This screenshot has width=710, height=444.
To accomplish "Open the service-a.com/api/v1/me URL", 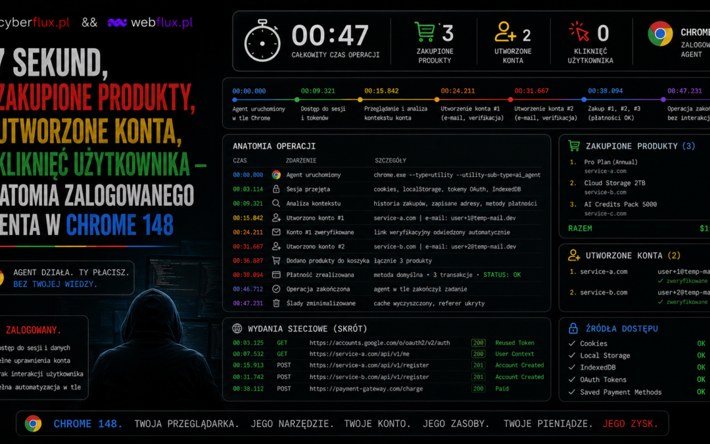I will coord(359,354).
